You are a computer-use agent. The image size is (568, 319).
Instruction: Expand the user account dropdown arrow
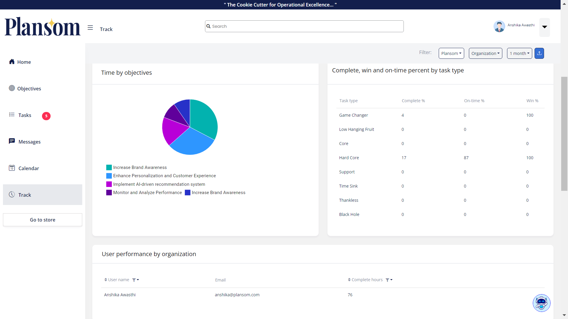(x=544, y=27)
